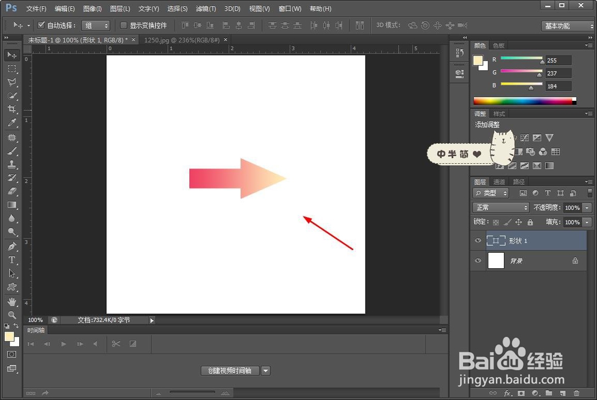Toggle the 自动选择 checkbox
597x400 pixels.
pyautogui.click(x=41, y=26)
